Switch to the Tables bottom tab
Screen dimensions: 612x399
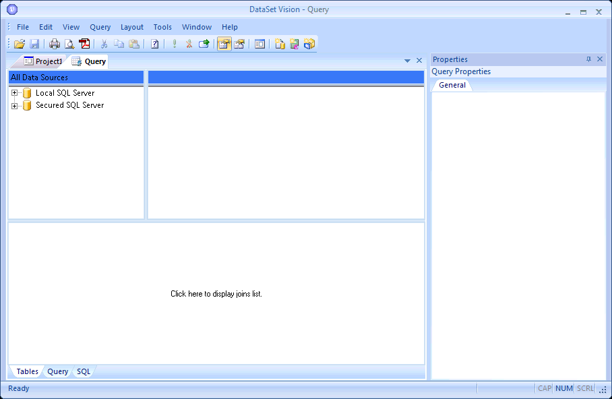(27, 371)
